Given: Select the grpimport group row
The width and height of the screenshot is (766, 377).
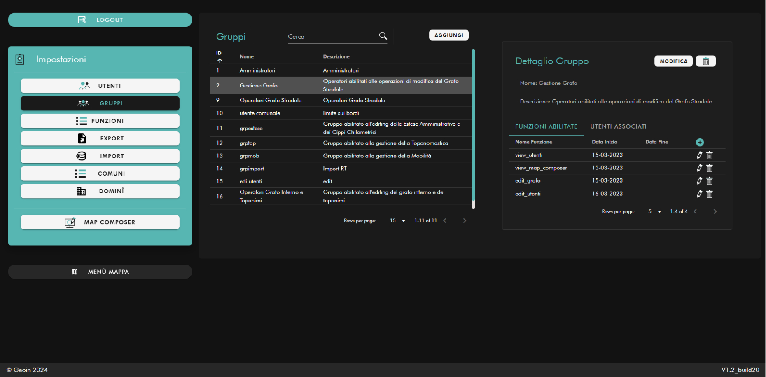Looking at the screenshot, I should pos(341,169).
